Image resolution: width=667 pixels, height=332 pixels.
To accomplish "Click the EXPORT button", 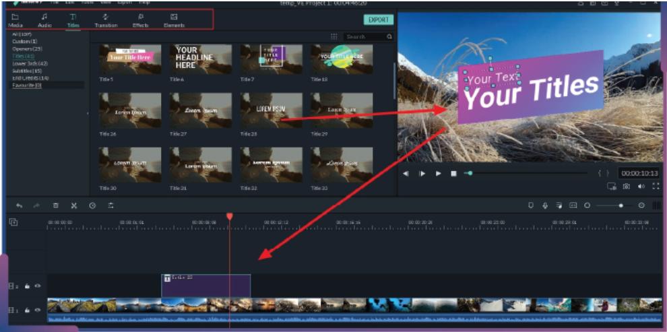I will point(379,20).
